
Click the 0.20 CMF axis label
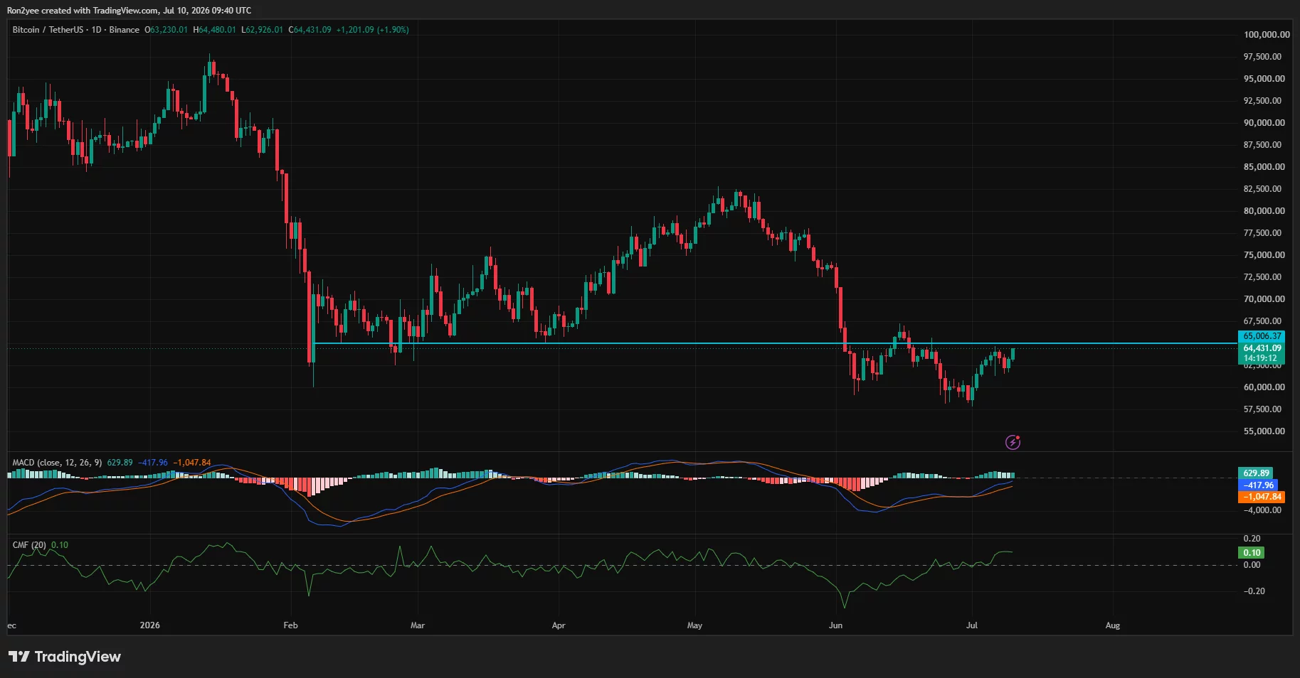point(1252,539)
